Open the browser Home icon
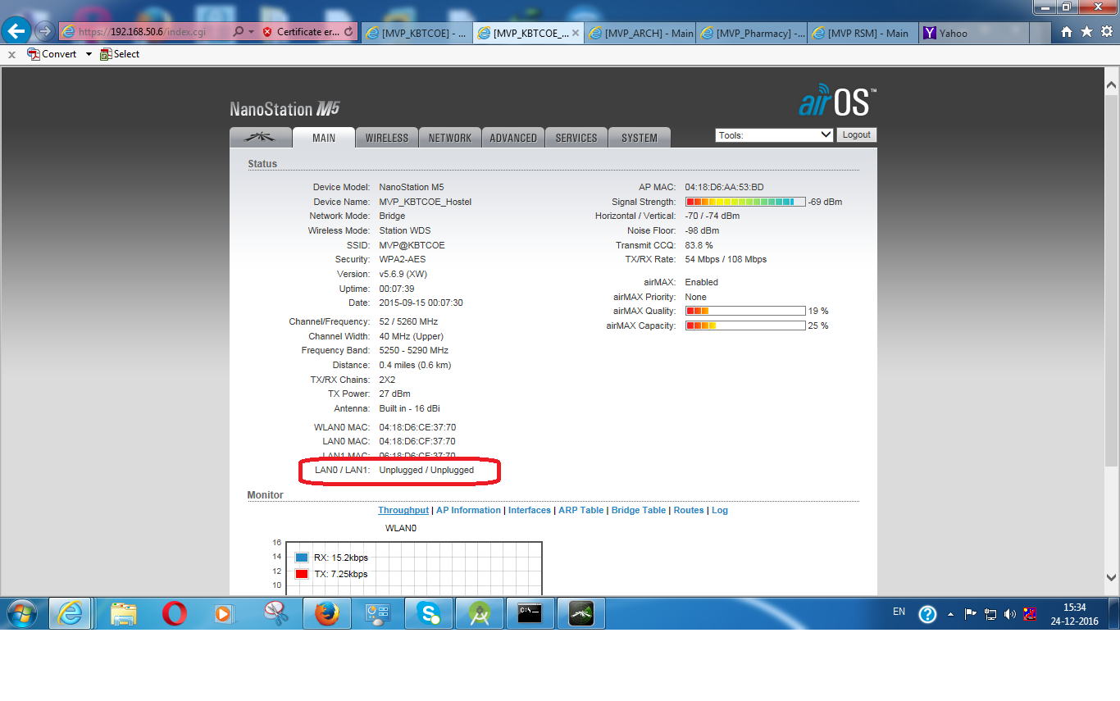The image size is (1120, 701). click(x=1067, y=32)
